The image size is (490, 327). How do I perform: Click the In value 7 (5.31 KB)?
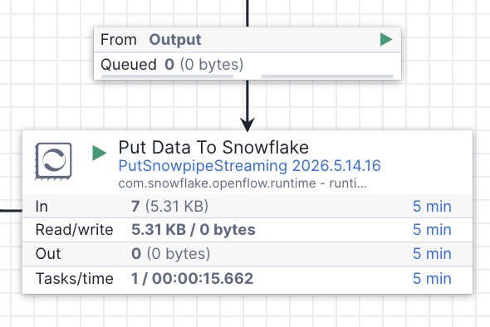(x=169, y=206)
